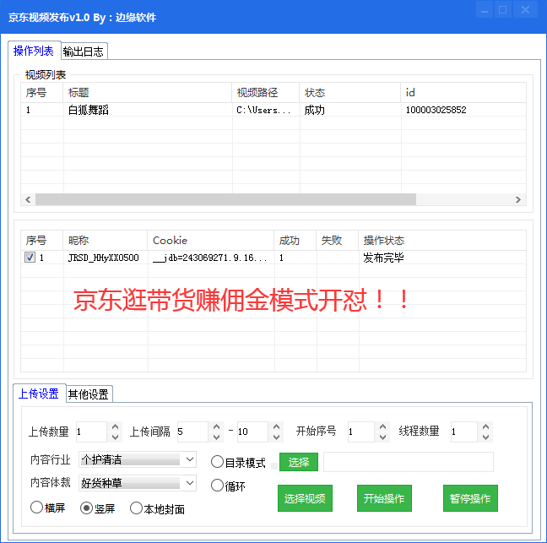The width and height of the screenshot is (547, 543).
Task: Click the 开始操作 button
Action: pyautogui.click(x=384, y=498)
